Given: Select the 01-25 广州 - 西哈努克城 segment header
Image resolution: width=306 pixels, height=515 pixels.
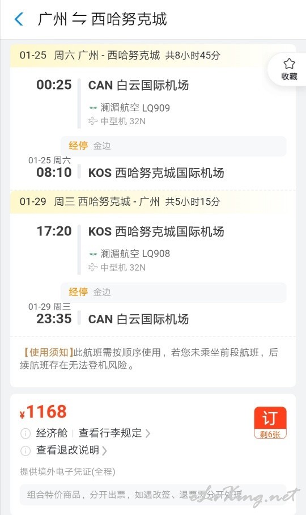Looking at the screenshot, I should 120,55.
